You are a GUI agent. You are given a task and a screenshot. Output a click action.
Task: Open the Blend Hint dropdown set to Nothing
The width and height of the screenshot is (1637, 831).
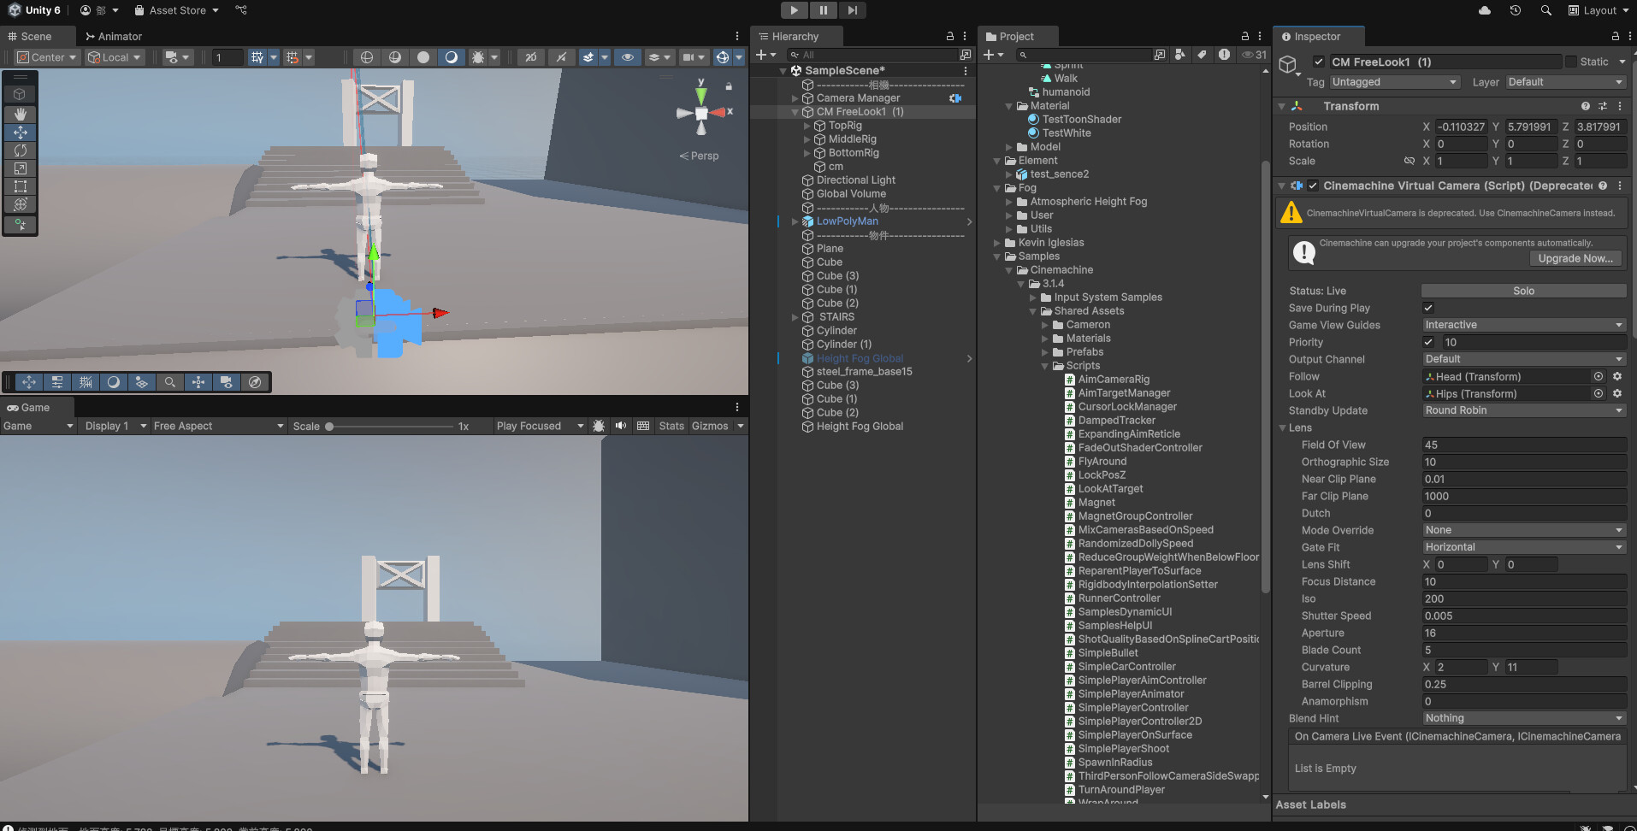click(1524, 718)
